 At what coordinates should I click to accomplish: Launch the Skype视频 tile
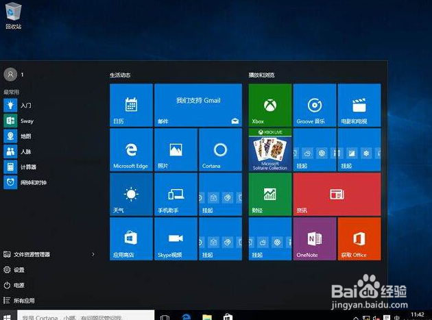point(176,239)
